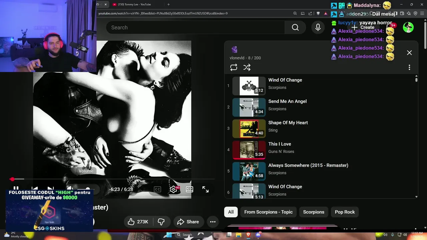The image size is (427, 240).
Task: Open Brave browser from taskbar
Action: coord(248,235)
